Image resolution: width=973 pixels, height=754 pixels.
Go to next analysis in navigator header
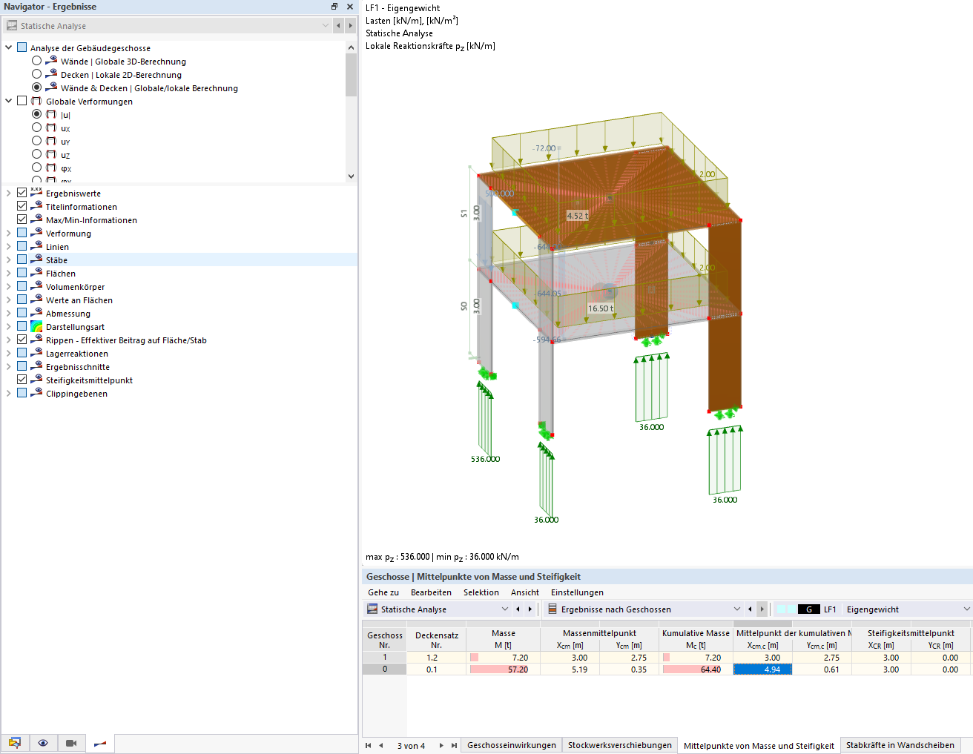coord(351,25)
